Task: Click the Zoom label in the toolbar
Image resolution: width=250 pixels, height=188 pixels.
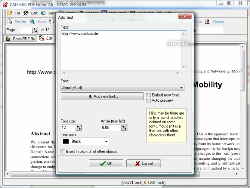Action: point(42,21)
